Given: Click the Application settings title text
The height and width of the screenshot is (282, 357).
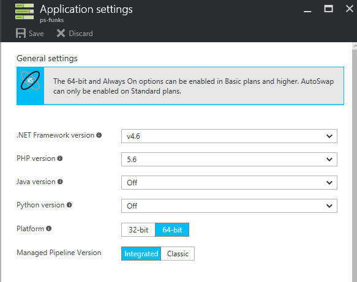Looking at the screenshot, I should [86, 10].
